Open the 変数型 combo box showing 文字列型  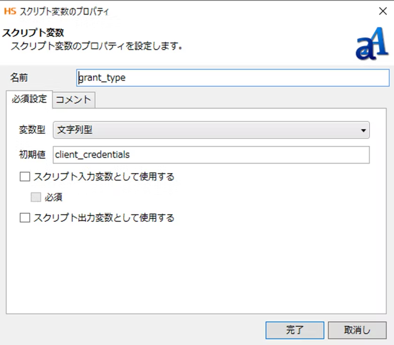[211, 130]
